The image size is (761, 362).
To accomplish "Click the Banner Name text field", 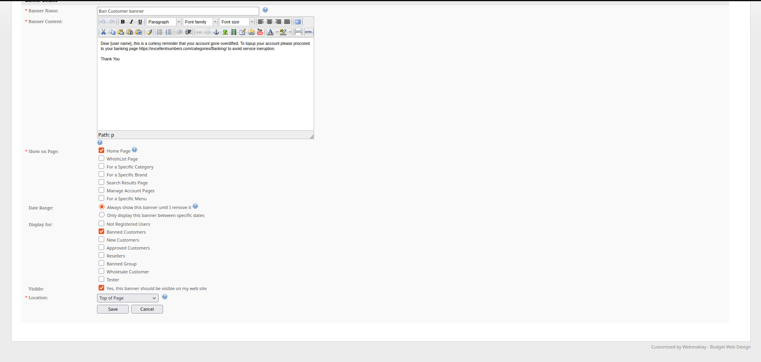I will click(x=178, y=11).
